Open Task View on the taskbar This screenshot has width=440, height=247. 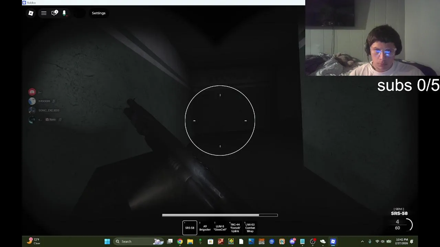[x=170, y=242]
